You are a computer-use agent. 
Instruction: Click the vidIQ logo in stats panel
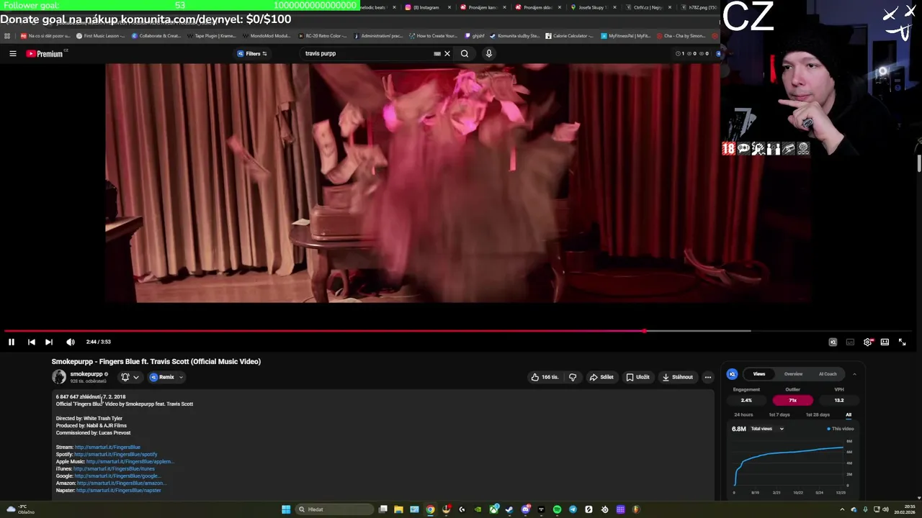click(732, 374)
